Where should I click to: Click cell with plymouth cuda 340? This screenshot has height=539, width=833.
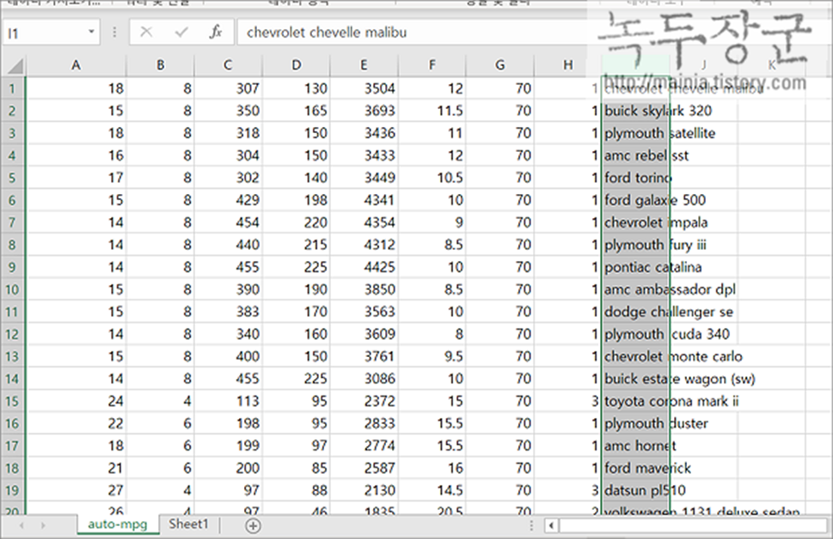pyautogui.click(x=635, y=334)
